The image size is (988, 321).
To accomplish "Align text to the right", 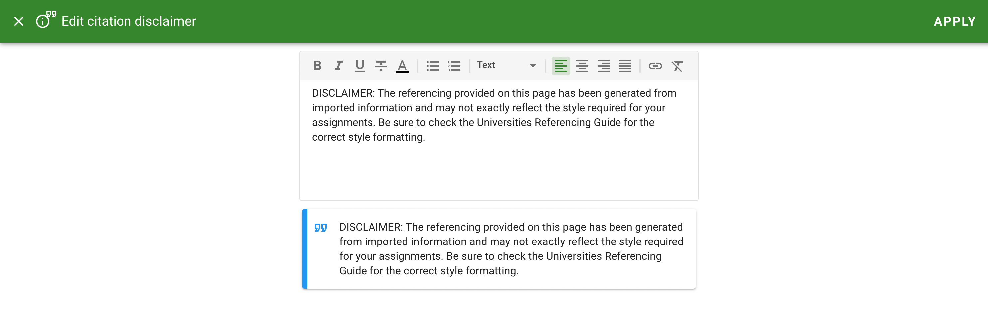I will [x=603, y=66].
